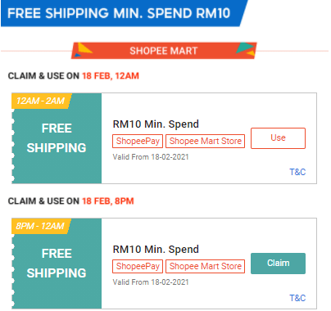Viewport: 331px width, 311px height.
Task: Click the Use button for 12AM voucher
Action: 278,138
